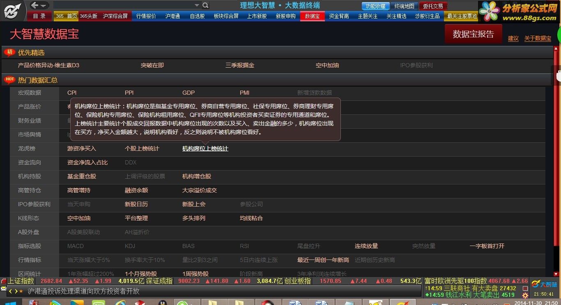
Task: Open the GDP macro data link
Action: [189, 93]
